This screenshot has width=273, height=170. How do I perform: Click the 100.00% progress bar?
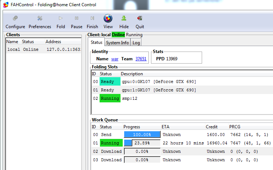pos(142,135)
